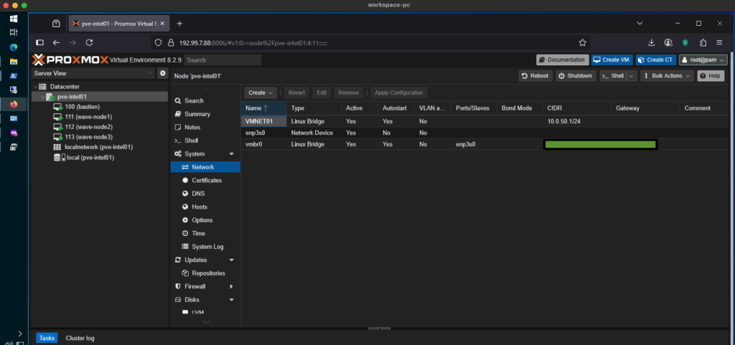Expand the Firewall menu section
Image resolution: width=735 pixels, height=345 pixels.
point(231,286)
